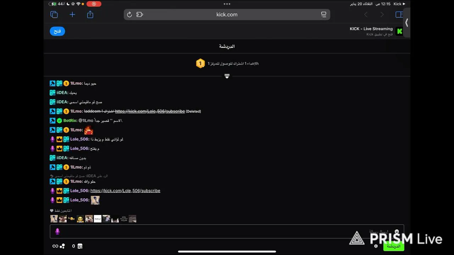Expand the side panel arrow at right edge
The image size is (454, 255).
coord(406,23)
